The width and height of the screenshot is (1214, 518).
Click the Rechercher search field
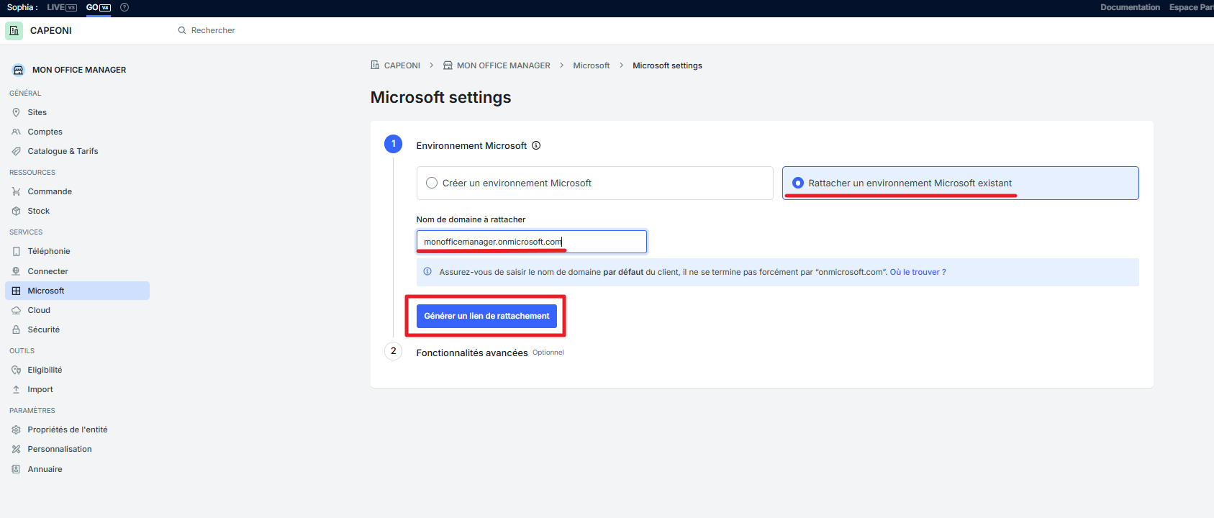213,30
